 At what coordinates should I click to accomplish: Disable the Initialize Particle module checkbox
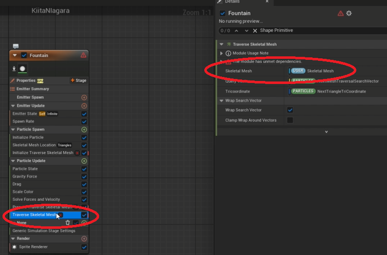tap(84, 138)
